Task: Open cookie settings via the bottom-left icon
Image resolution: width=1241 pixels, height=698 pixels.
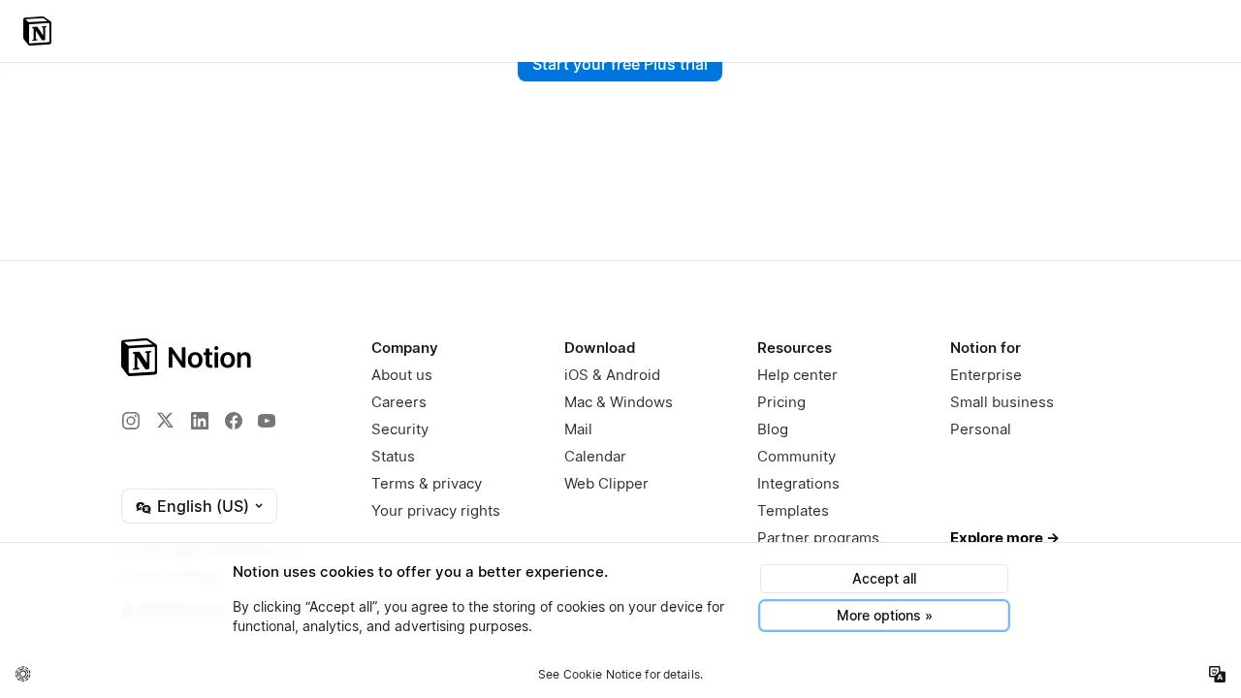Action: 22,673
